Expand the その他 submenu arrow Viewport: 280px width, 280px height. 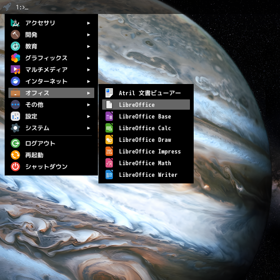tap(89, 105)
